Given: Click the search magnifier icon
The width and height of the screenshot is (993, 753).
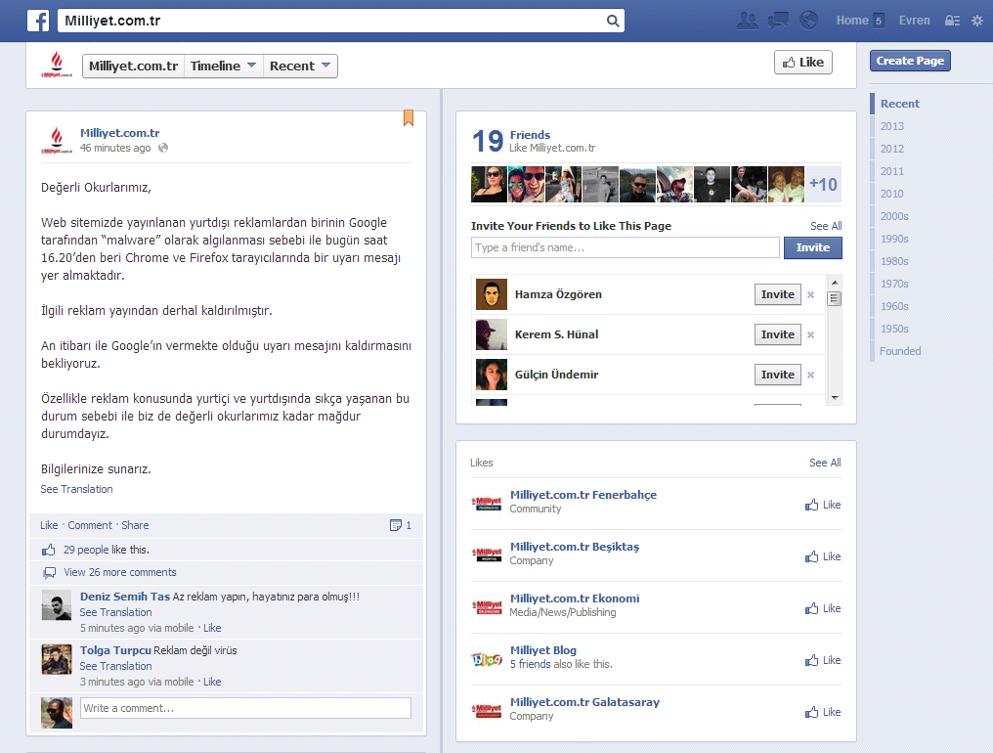Looking at the screenshot, I should (x=613, y=21).
